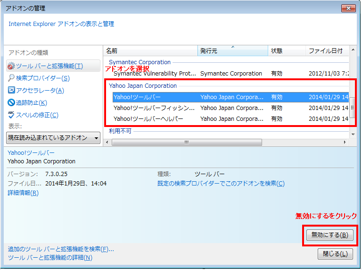Sort by the 状態 column header

click(x=287, y=51)
